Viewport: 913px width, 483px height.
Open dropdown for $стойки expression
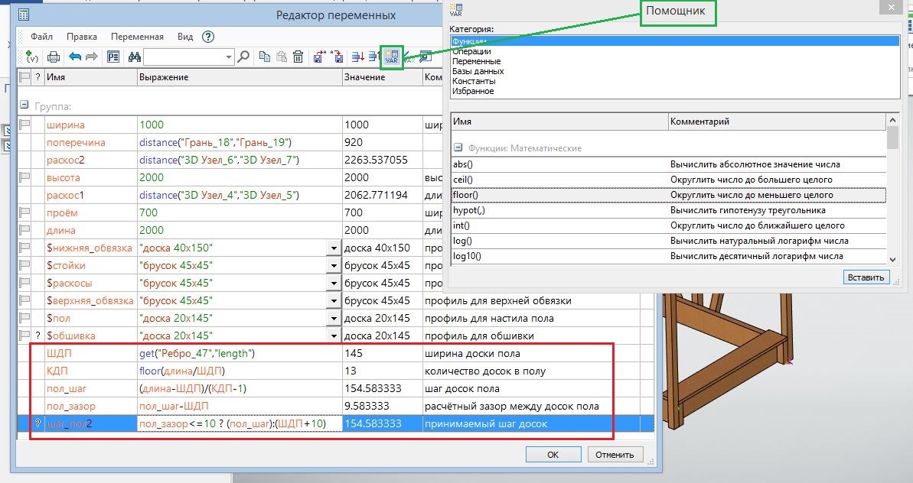tap(334, 266)
